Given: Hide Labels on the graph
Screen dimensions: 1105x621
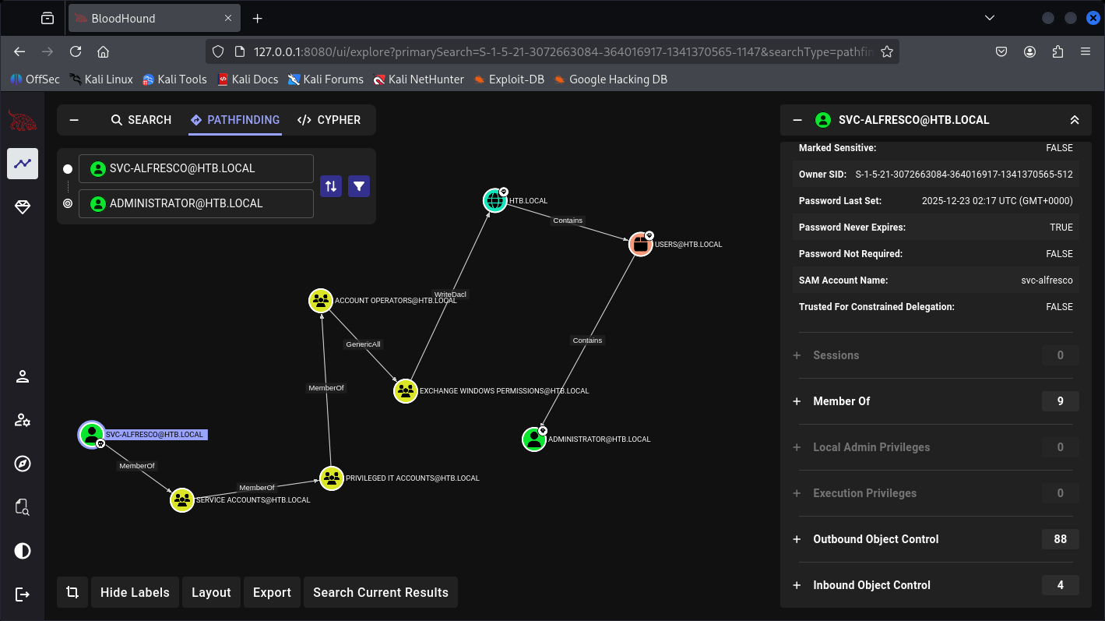Looking at the screenshot, I should pyautogui.click(x=135, y=592).
